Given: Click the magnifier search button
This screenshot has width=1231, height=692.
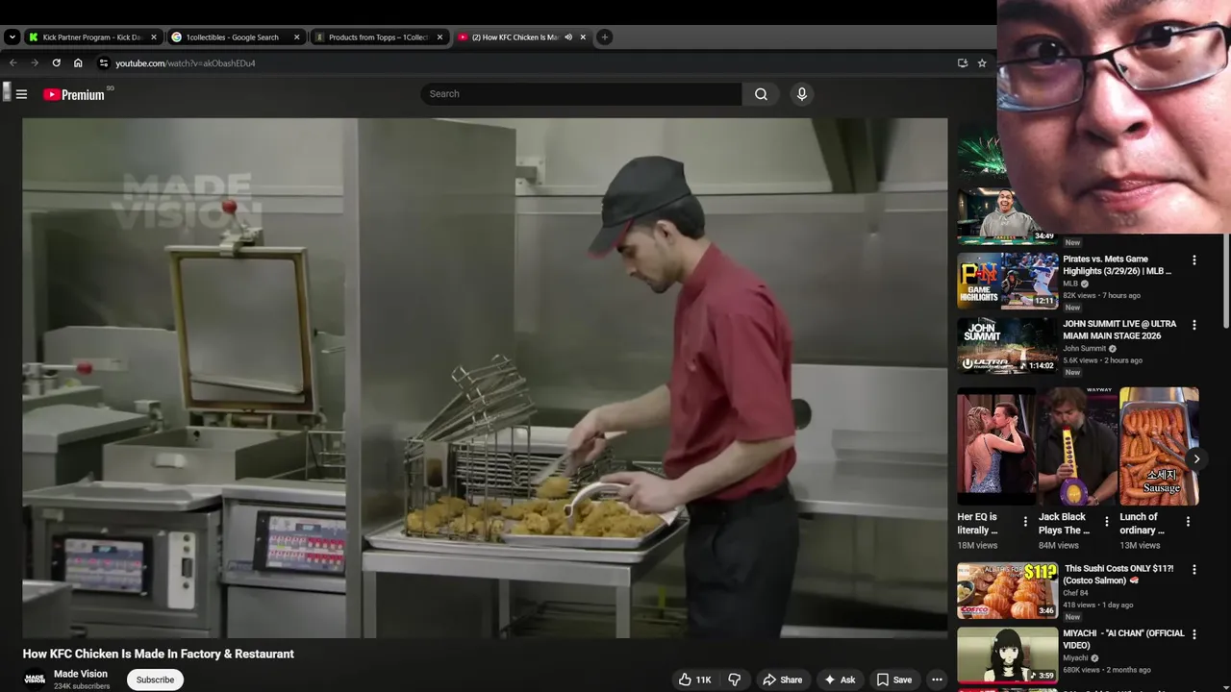Looking at the screenshot, I should coord(761,94).
